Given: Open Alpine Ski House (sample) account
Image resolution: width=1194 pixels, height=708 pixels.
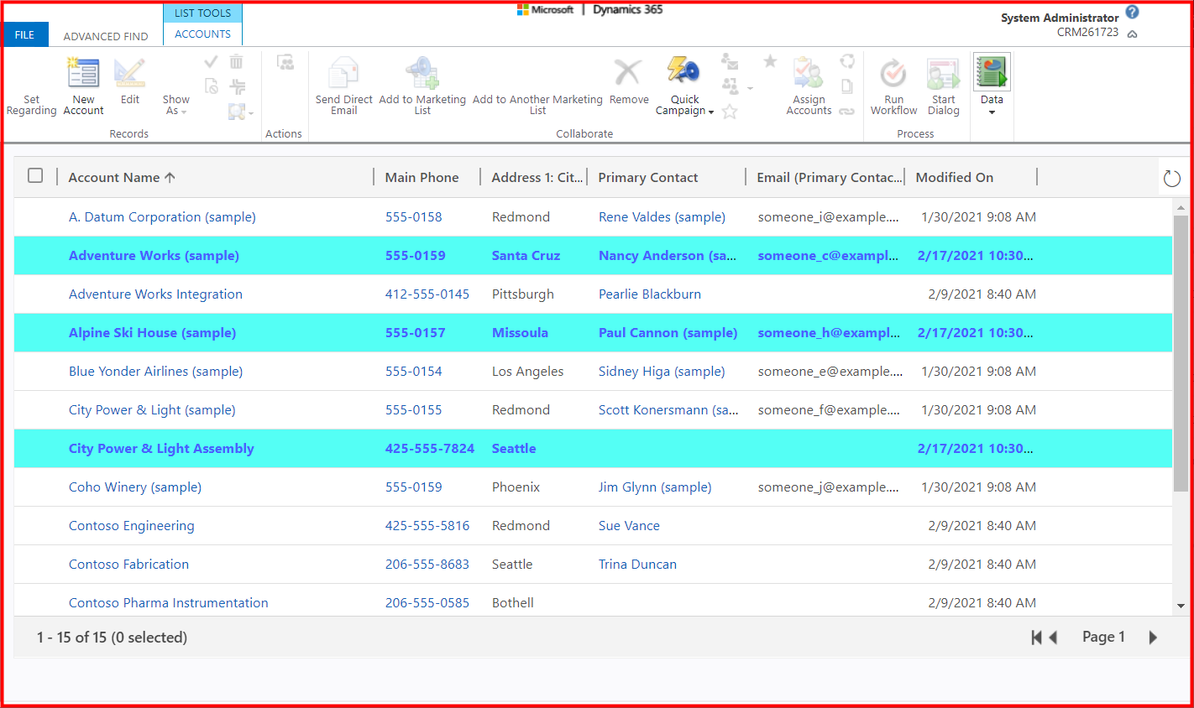Looking at the screenshot, I should [152, 332].
